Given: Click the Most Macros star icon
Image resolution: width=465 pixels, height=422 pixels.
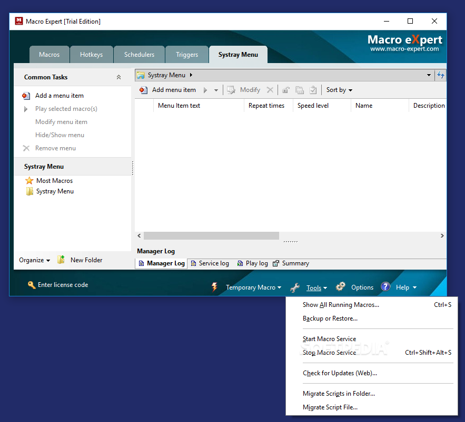Looking at the screenshot, I should point(29,180).
